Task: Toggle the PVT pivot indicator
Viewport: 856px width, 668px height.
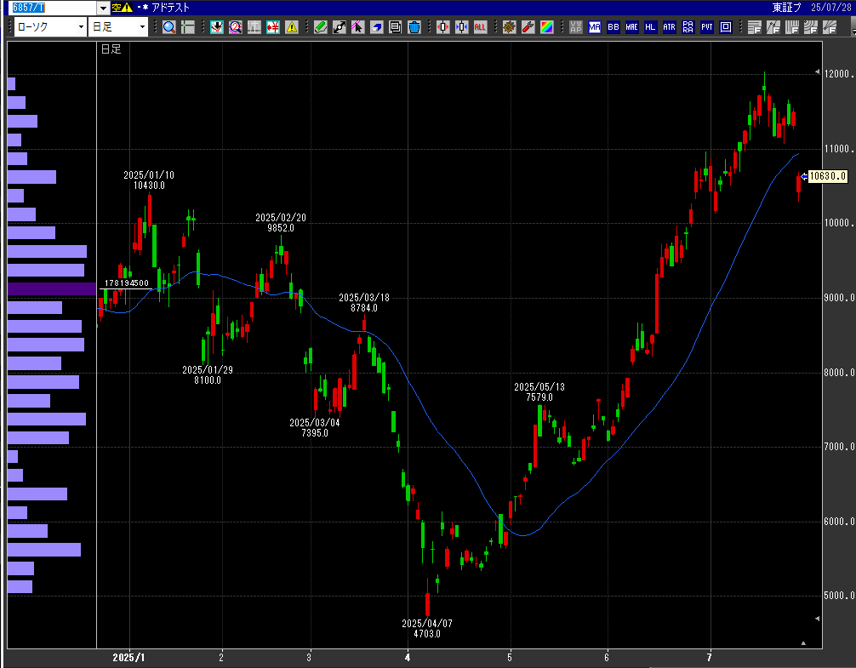Action: point(707,26)
